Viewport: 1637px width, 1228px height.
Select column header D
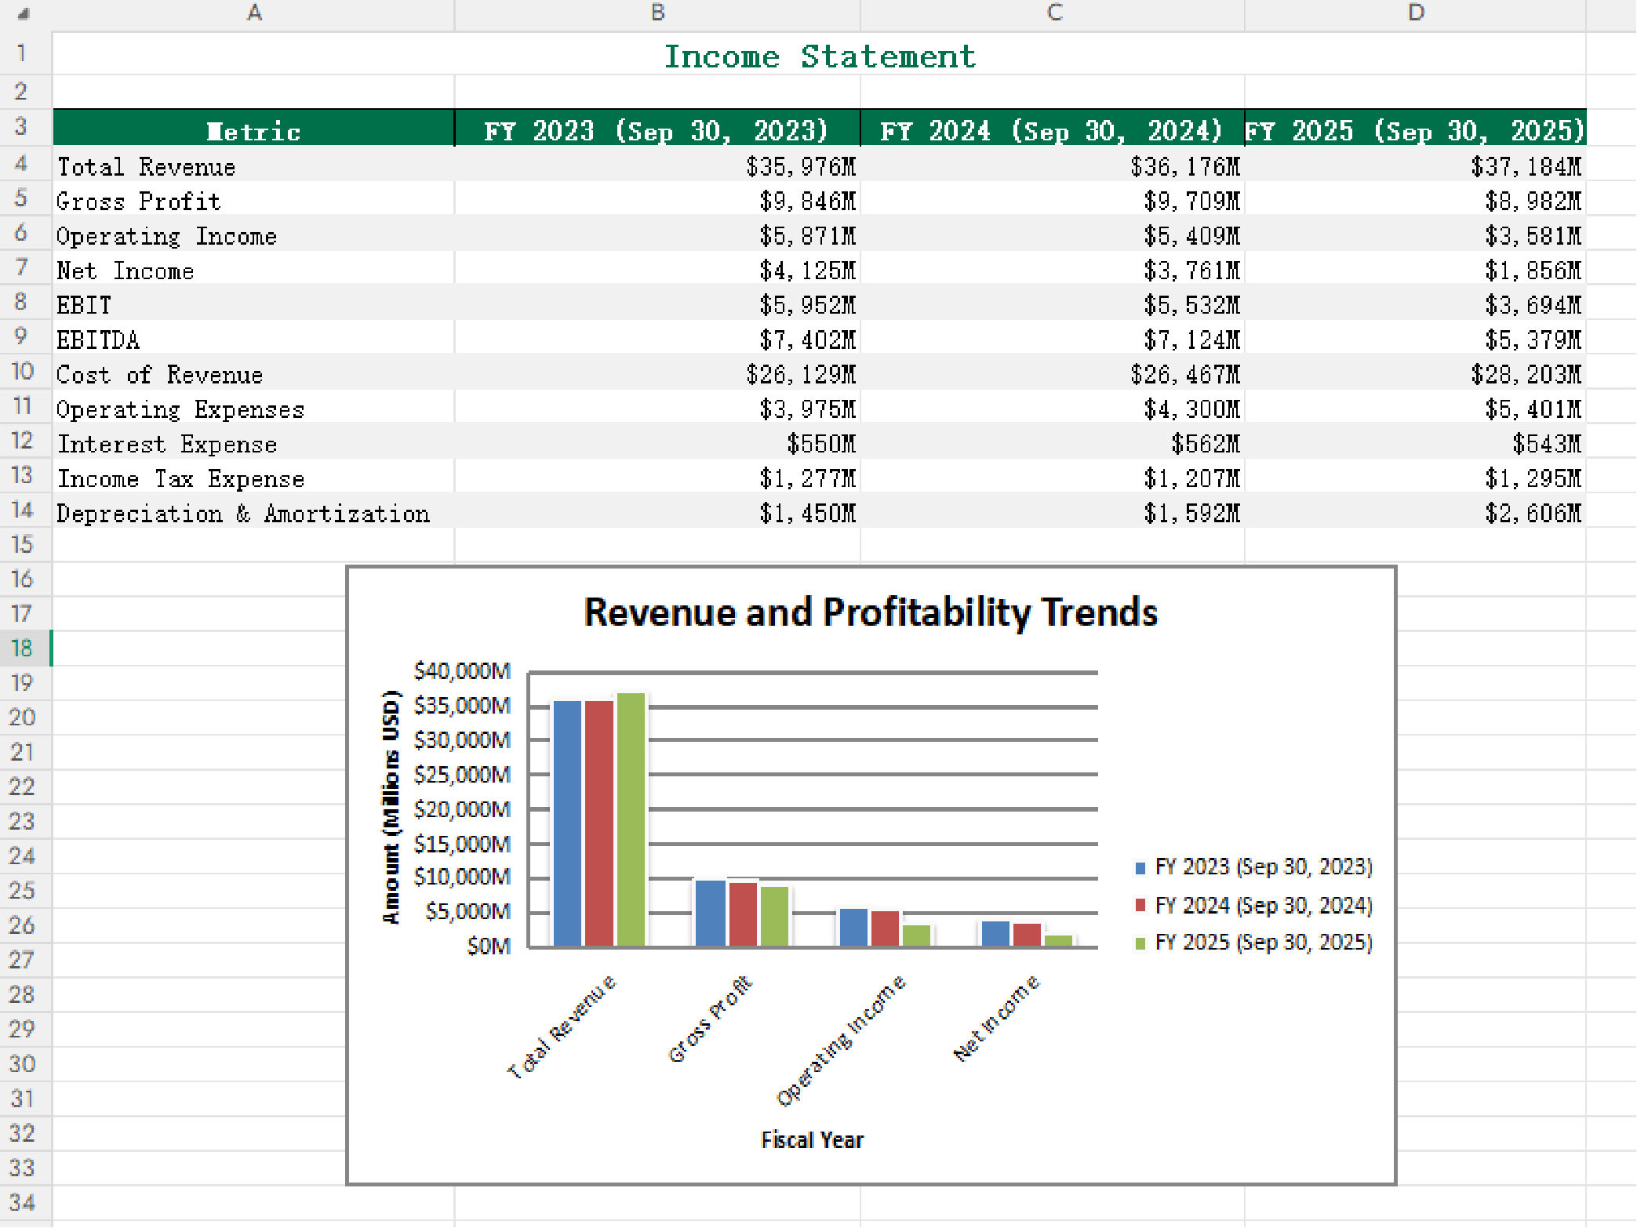point(1417,13)
